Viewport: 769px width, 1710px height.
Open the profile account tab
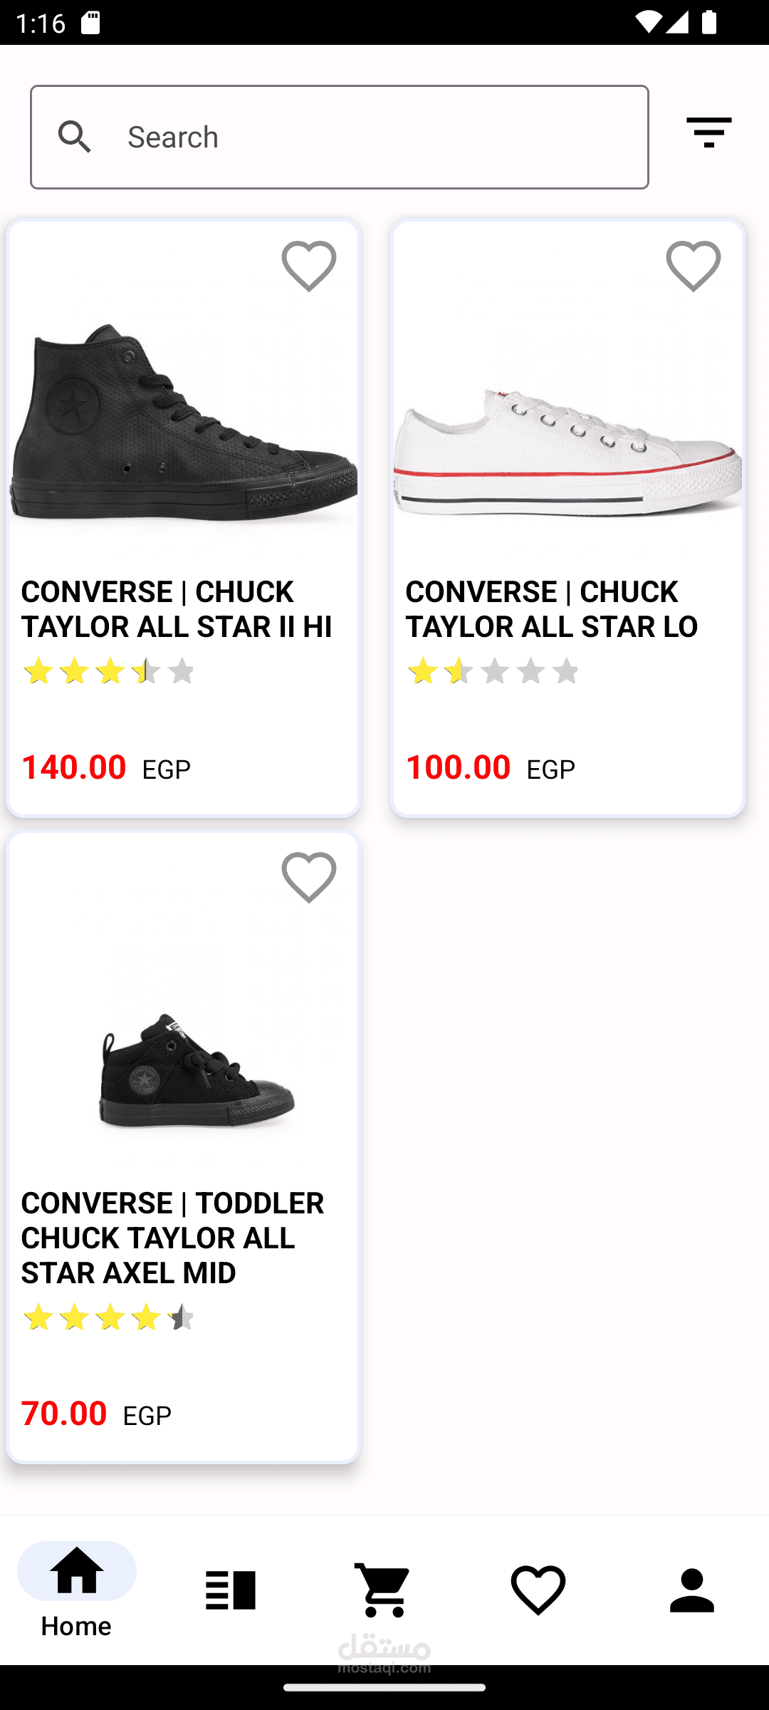pos(692,1590)
